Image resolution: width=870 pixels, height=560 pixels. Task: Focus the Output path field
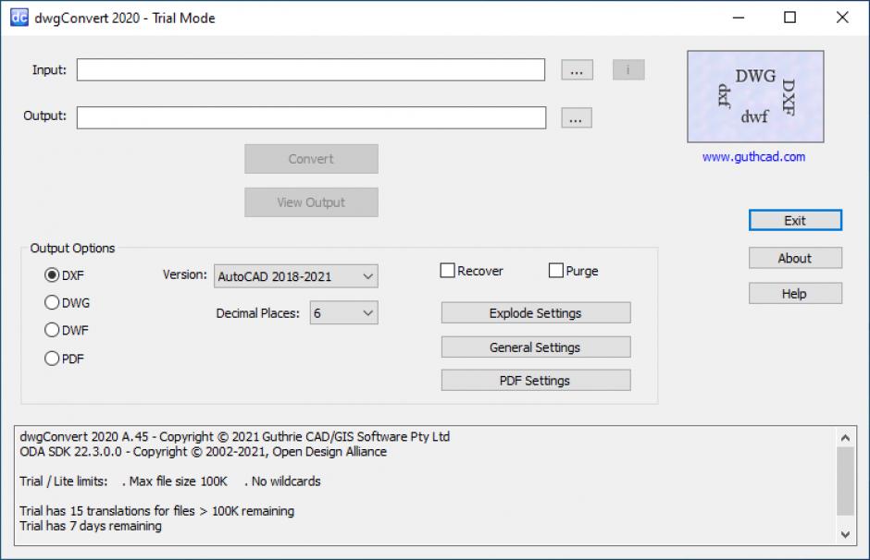311,117
